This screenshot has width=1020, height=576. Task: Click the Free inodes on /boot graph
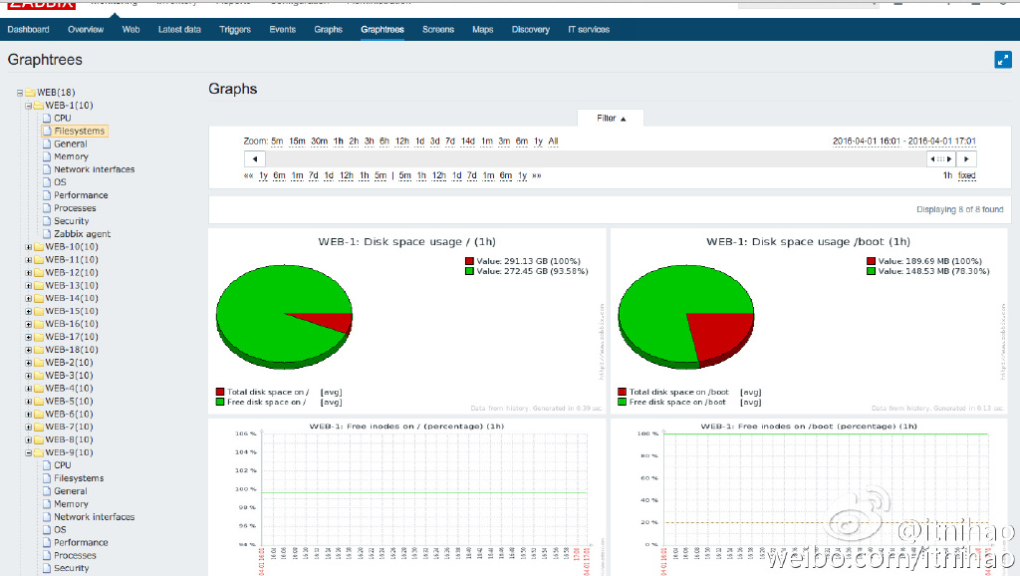tap(809, 498)
